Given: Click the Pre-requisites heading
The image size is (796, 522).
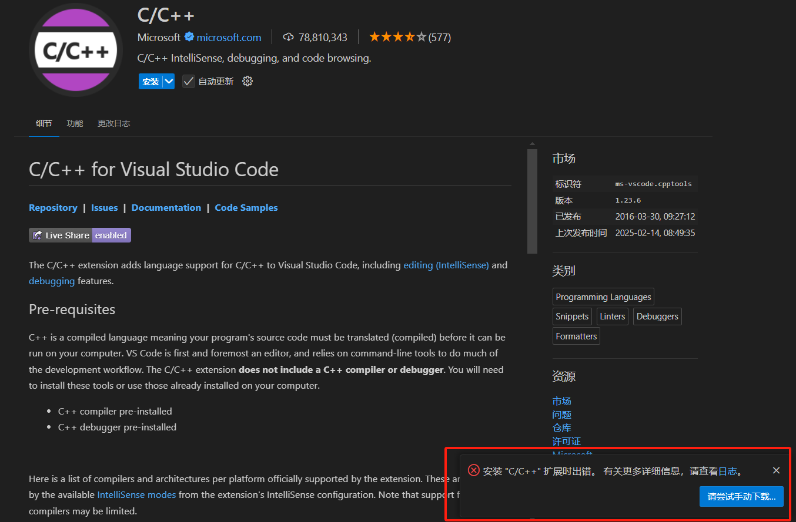Looking at the screenshot, I should pos(72,309).
